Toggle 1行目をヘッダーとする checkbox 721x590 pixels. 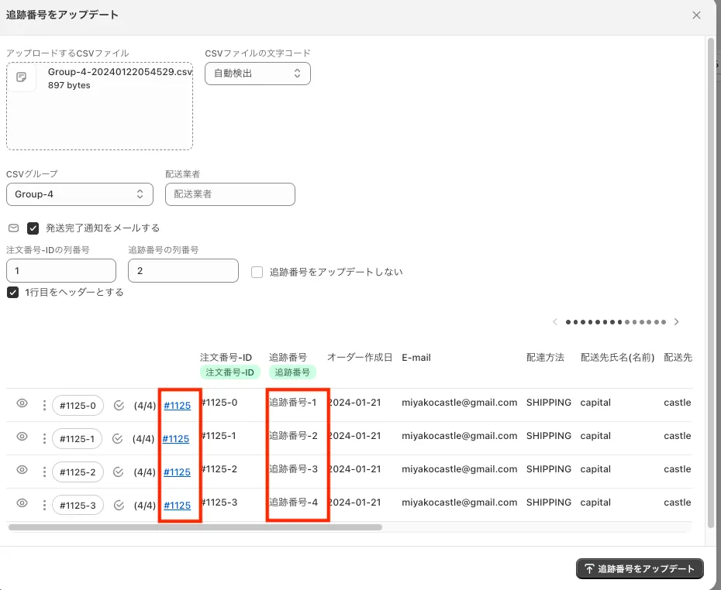coord(12,292)
